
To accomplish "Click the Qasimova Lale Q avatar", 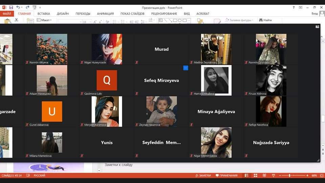I will pos(107,80).
